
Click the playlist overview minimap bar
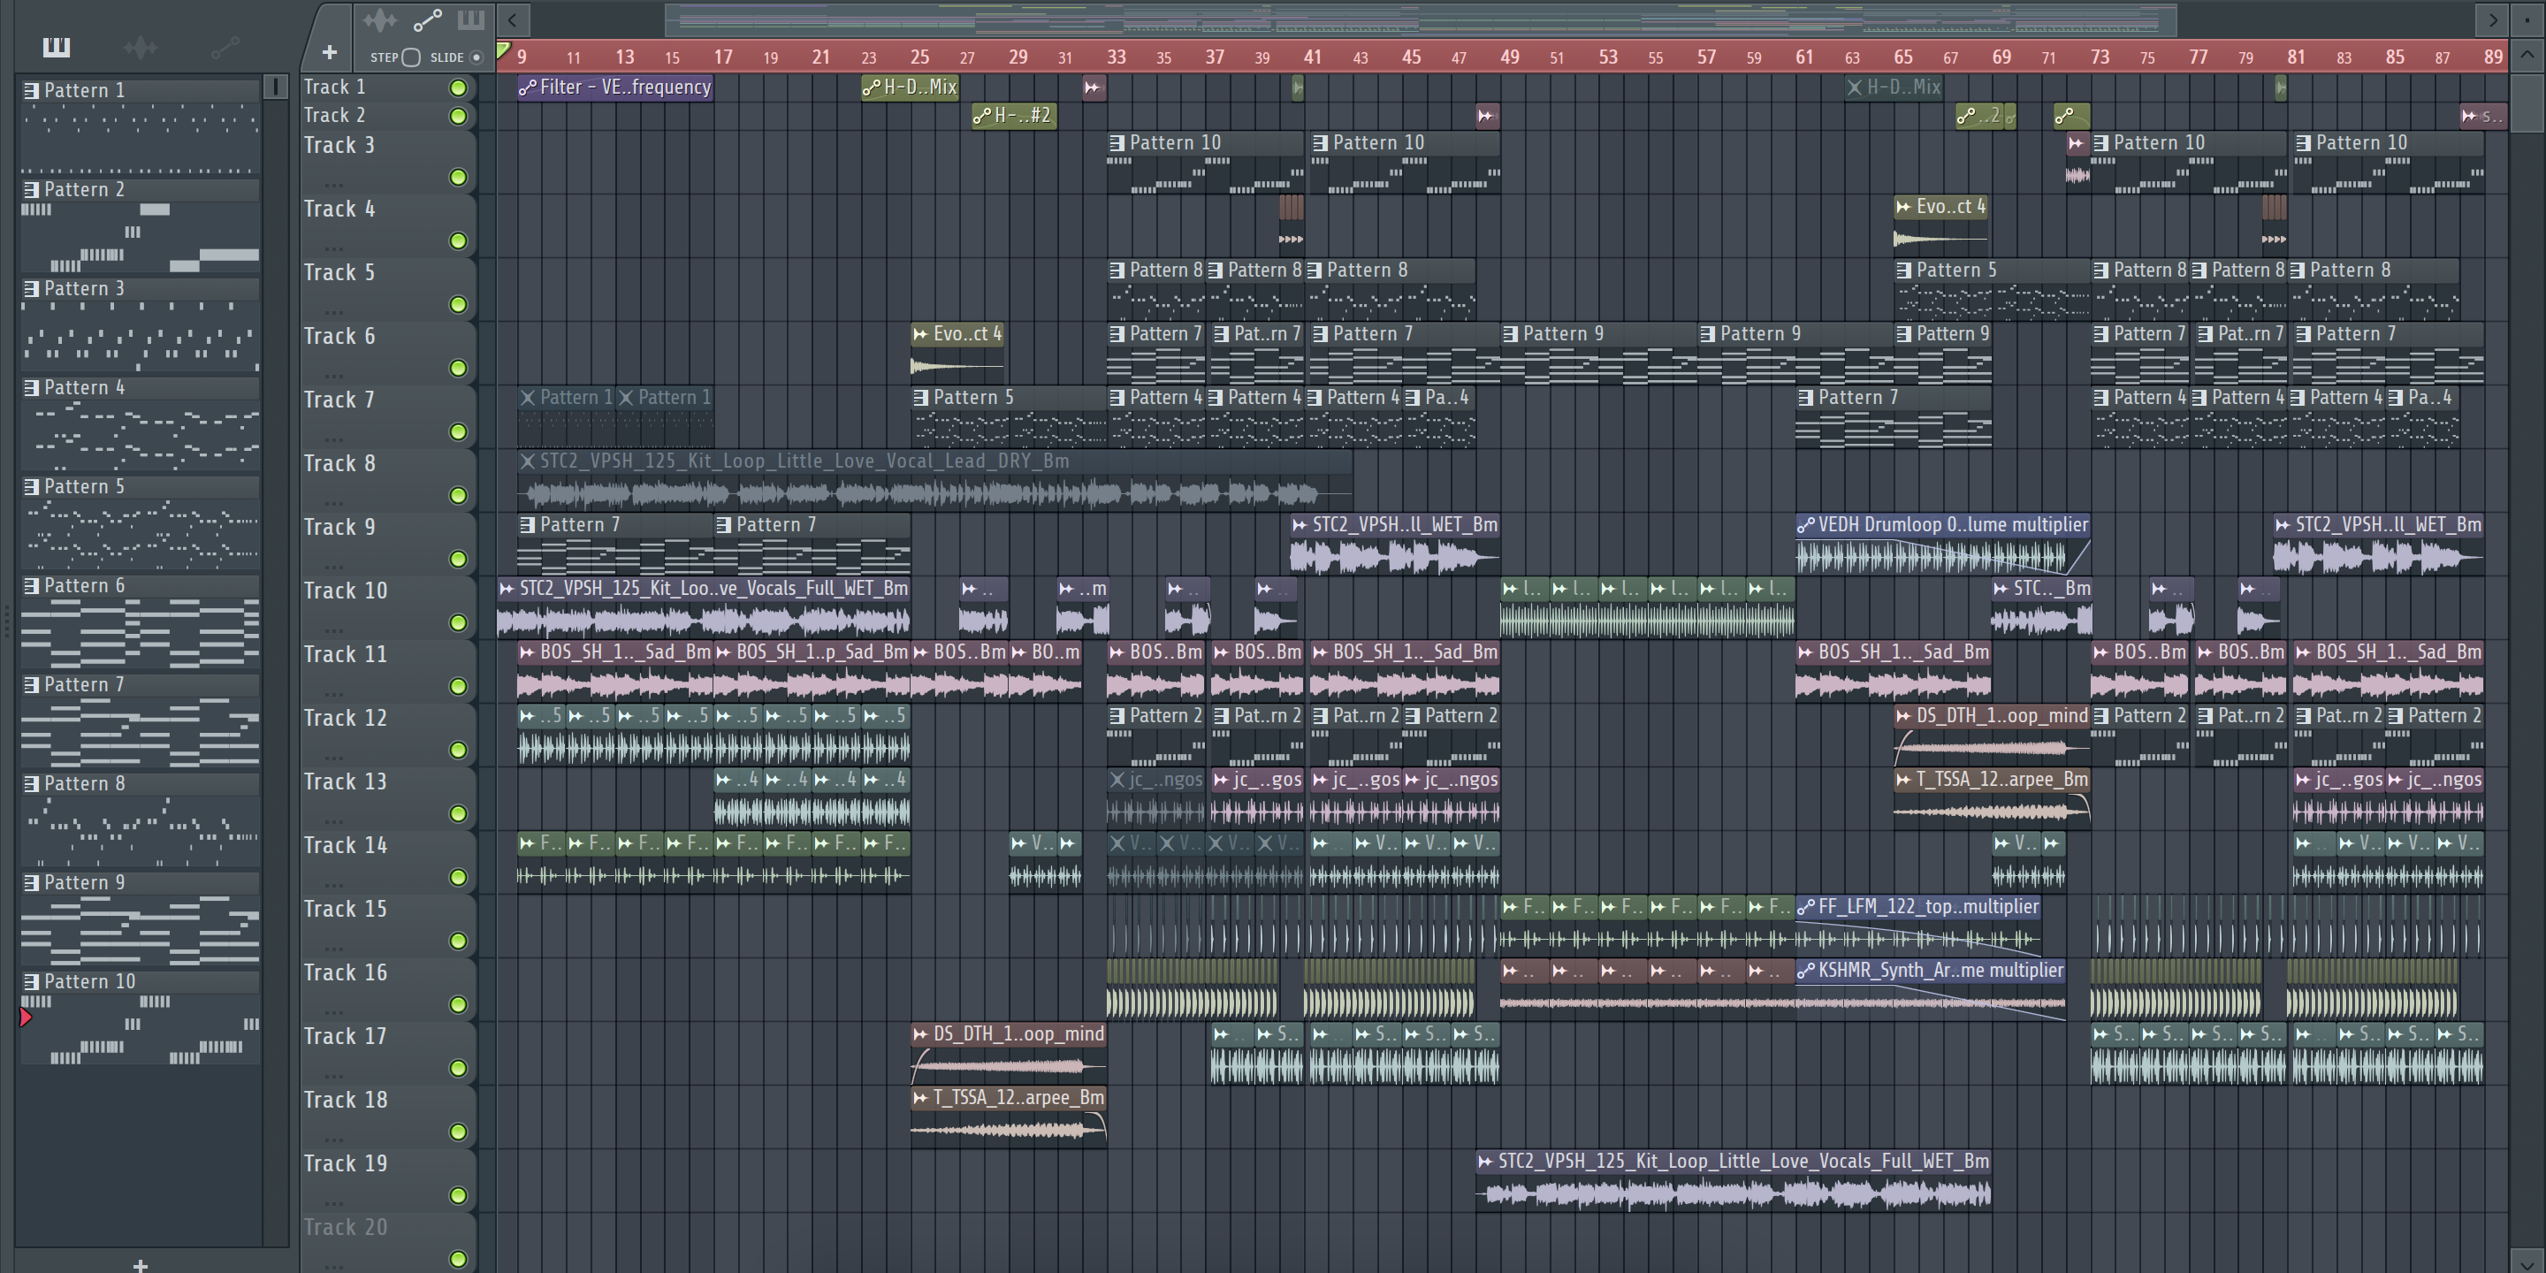point(1421,19)
